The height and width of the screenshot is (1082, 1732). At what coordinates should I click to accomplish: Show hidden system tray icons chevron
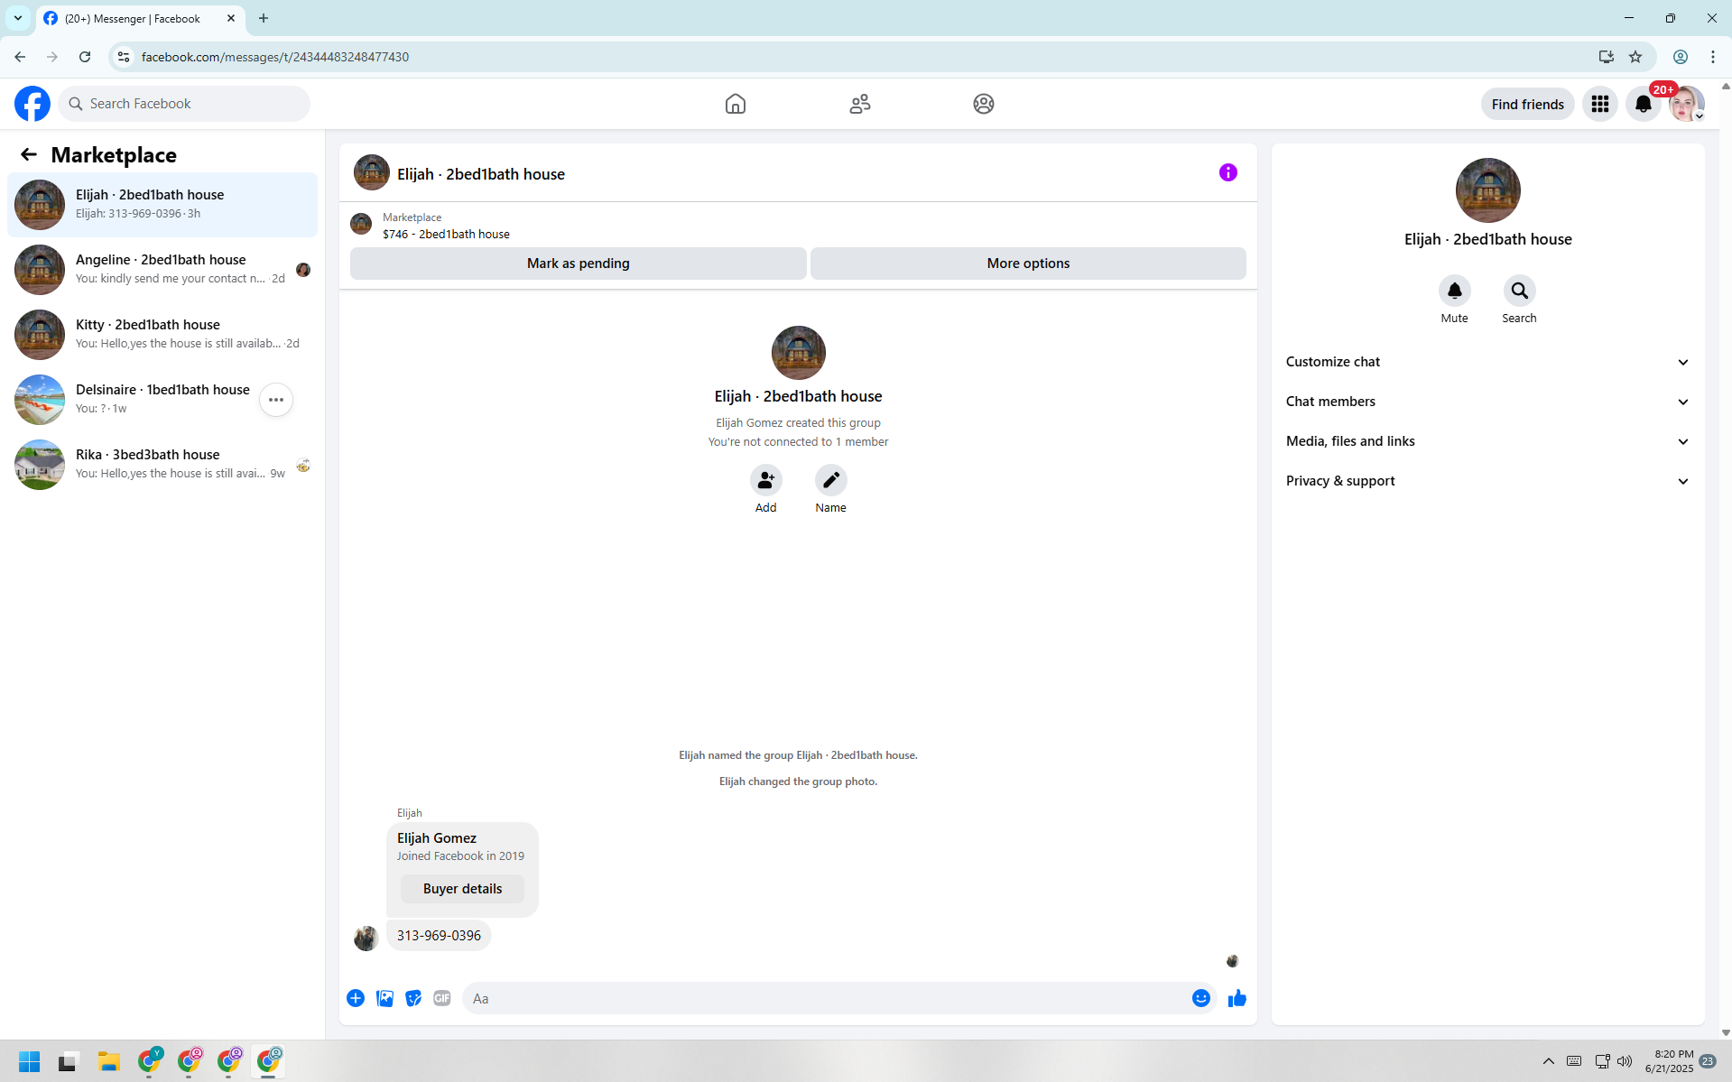point(1549,1061)
